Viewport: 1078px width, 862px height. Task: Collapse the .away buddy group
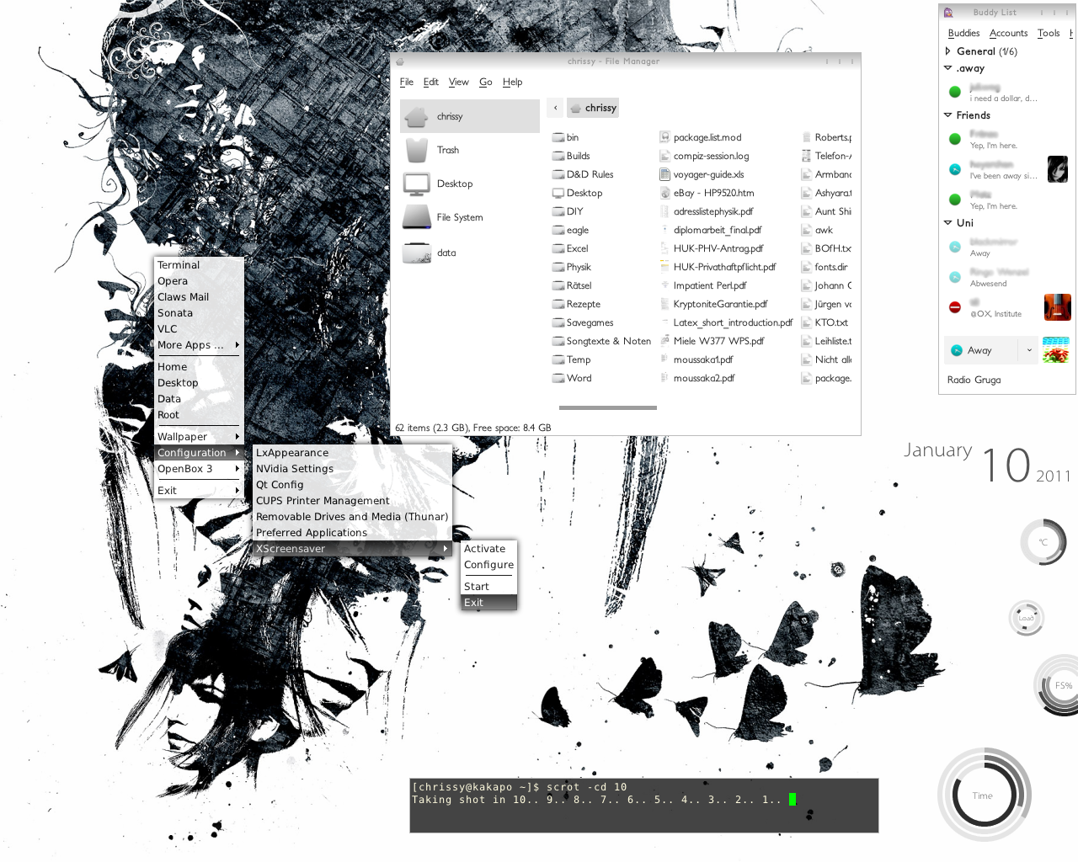tap(947, 68)
